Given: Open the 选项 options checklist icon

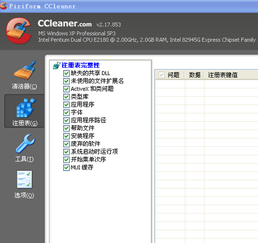Looking at the screenshot, I should click(x=24, y=179).
